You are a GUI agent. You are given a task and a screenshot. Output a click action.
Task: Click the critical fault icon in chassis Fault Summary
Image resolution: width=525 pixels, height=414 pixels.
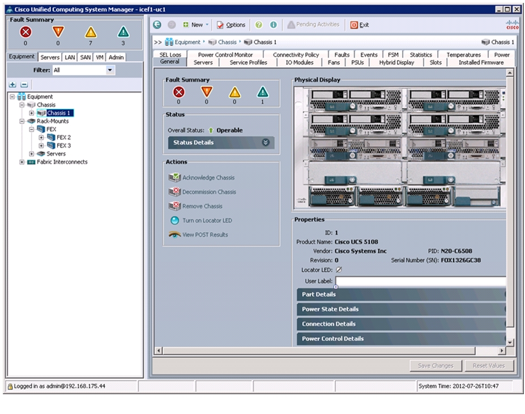[178, 92]
